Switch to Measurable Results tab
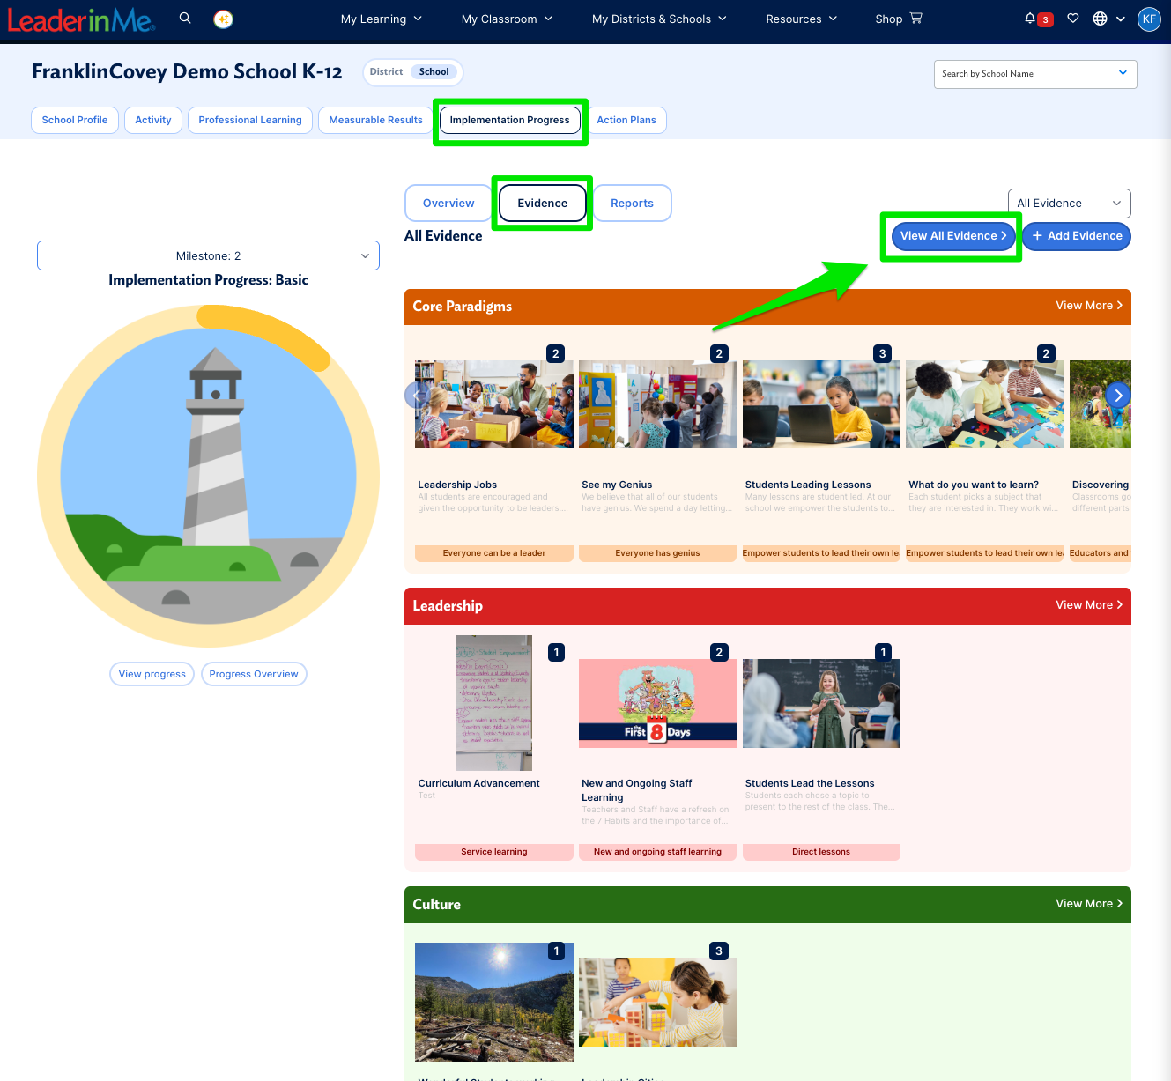The height and width of the screenshot is (1081, 1171). (375, 120)
